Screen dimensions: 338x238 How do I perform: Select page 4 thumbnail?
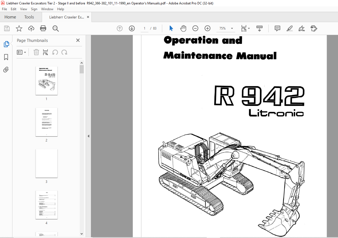pyautogui.click(x=46, y=205)
